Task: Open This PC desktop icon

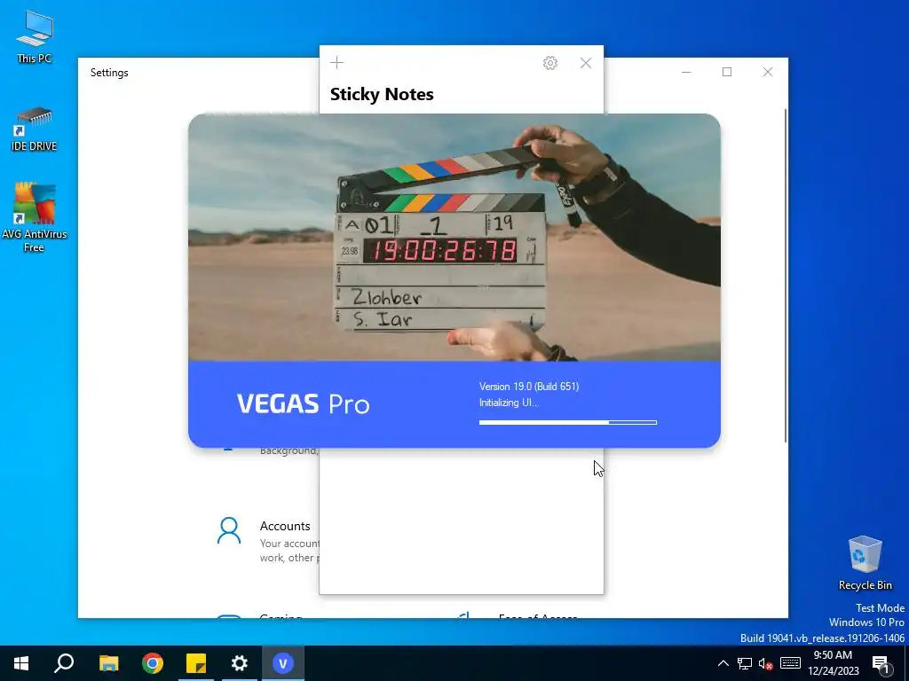Action: [x=35, y=37]
